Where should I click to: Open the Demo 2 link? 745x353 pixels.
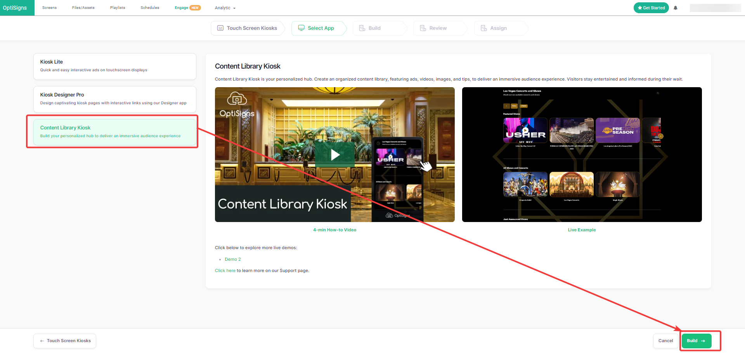(x=233, y=259)
